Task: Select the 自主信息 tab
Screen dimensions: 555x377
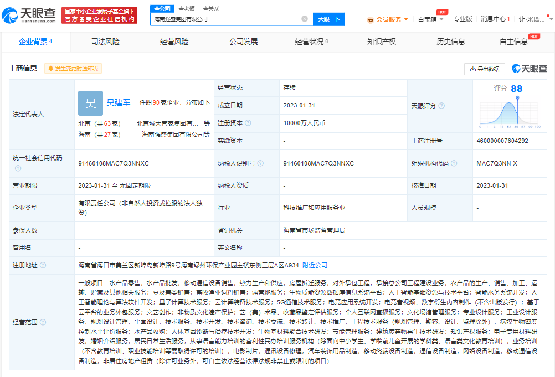Action: coord(513,42)
